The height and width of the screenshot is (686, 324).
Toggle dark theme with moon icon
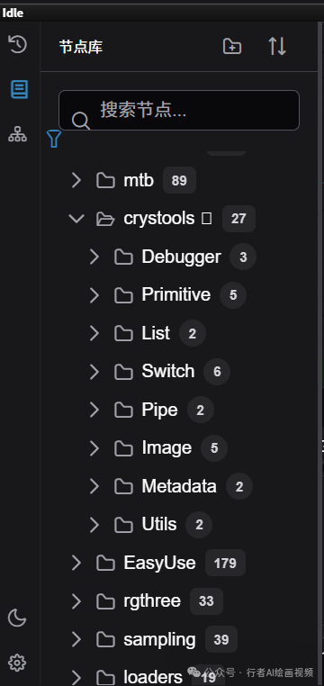(17, 618)
